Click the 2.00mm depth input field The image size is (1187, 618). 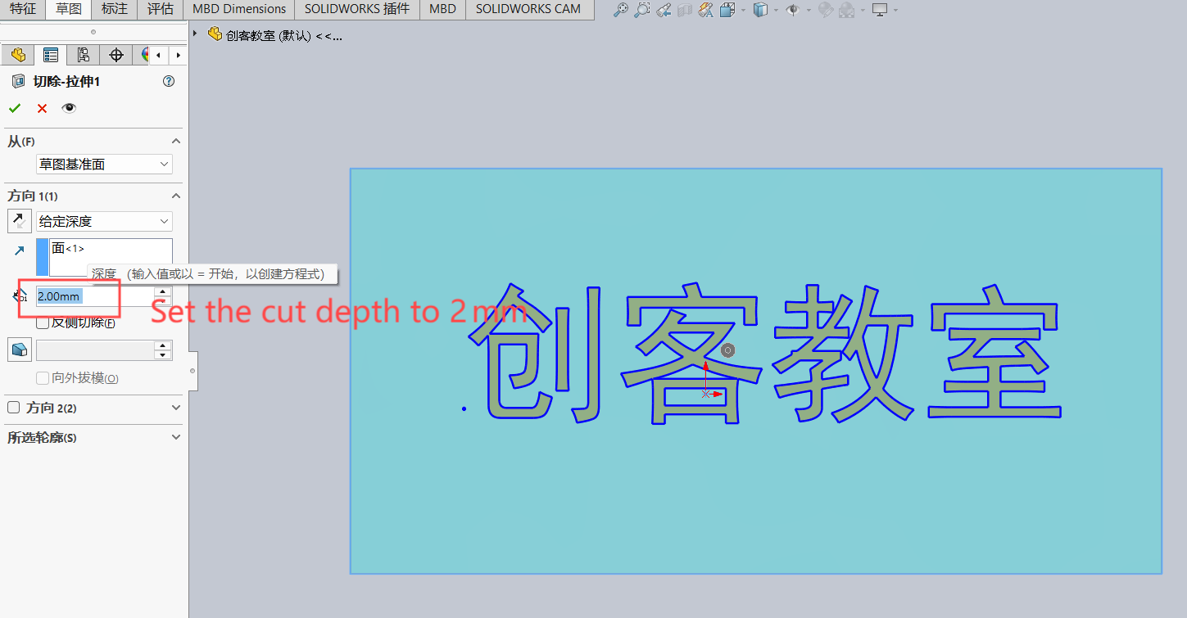(x=95, y=296)
